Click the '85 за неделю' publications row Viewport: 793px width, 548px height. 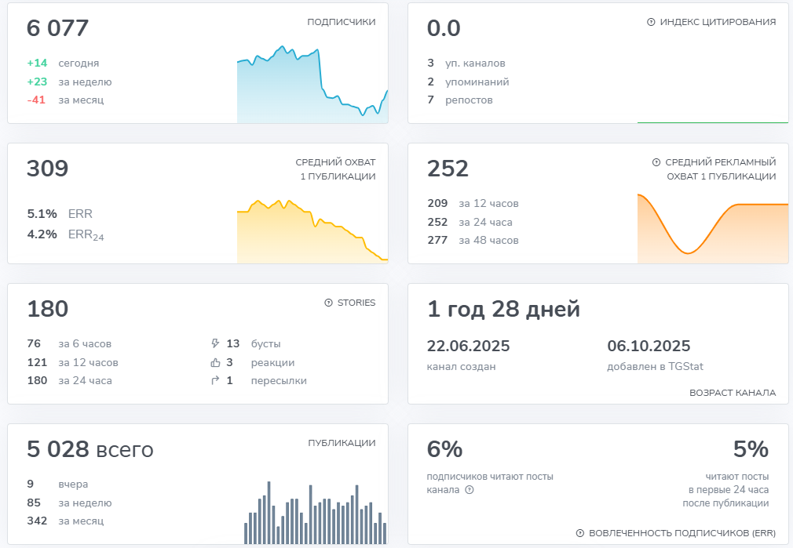coord(69,503)
